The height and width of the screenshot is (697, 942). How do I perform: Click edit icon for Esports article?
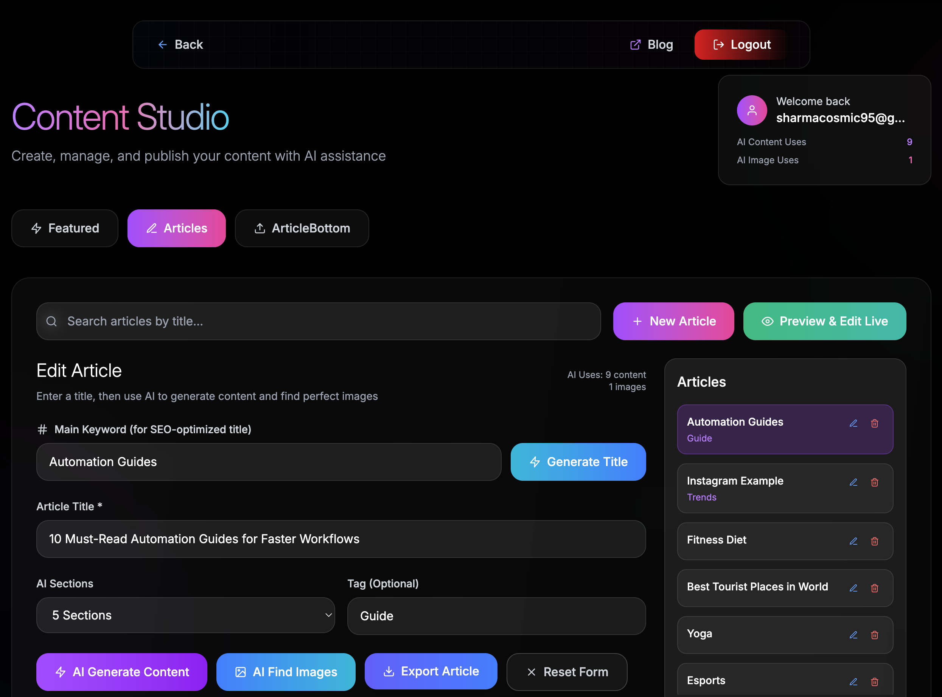(x=853, y=682)
